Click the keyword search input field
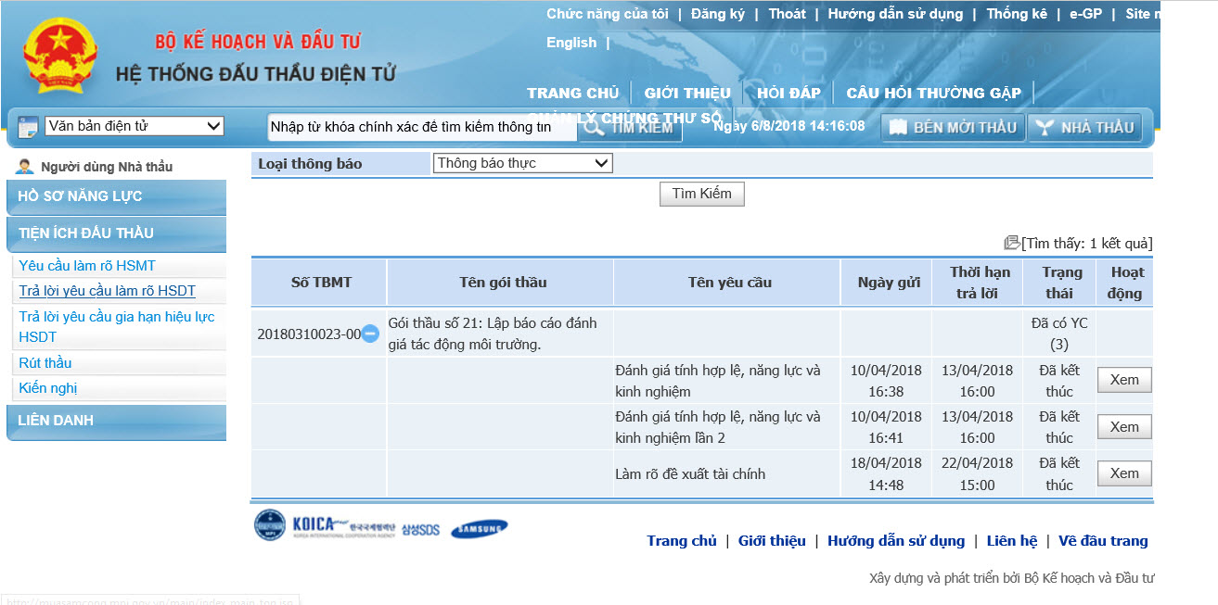Screen dimensions: 1218x605 point(422,127)
